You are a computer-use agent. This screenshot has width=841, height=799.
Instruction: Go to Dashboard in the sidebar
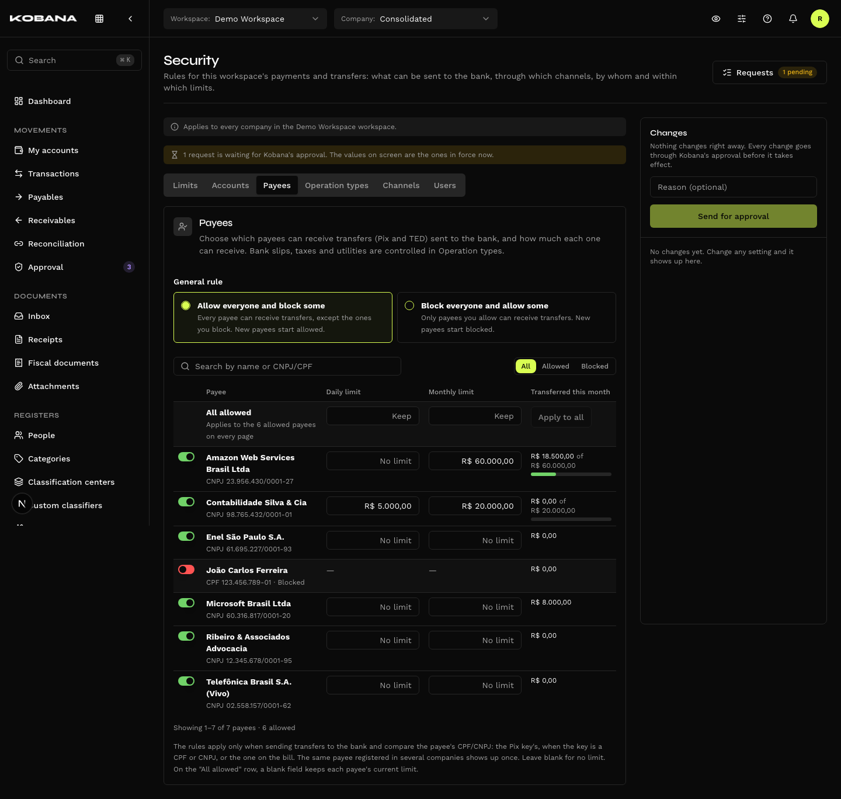point(74,101)
